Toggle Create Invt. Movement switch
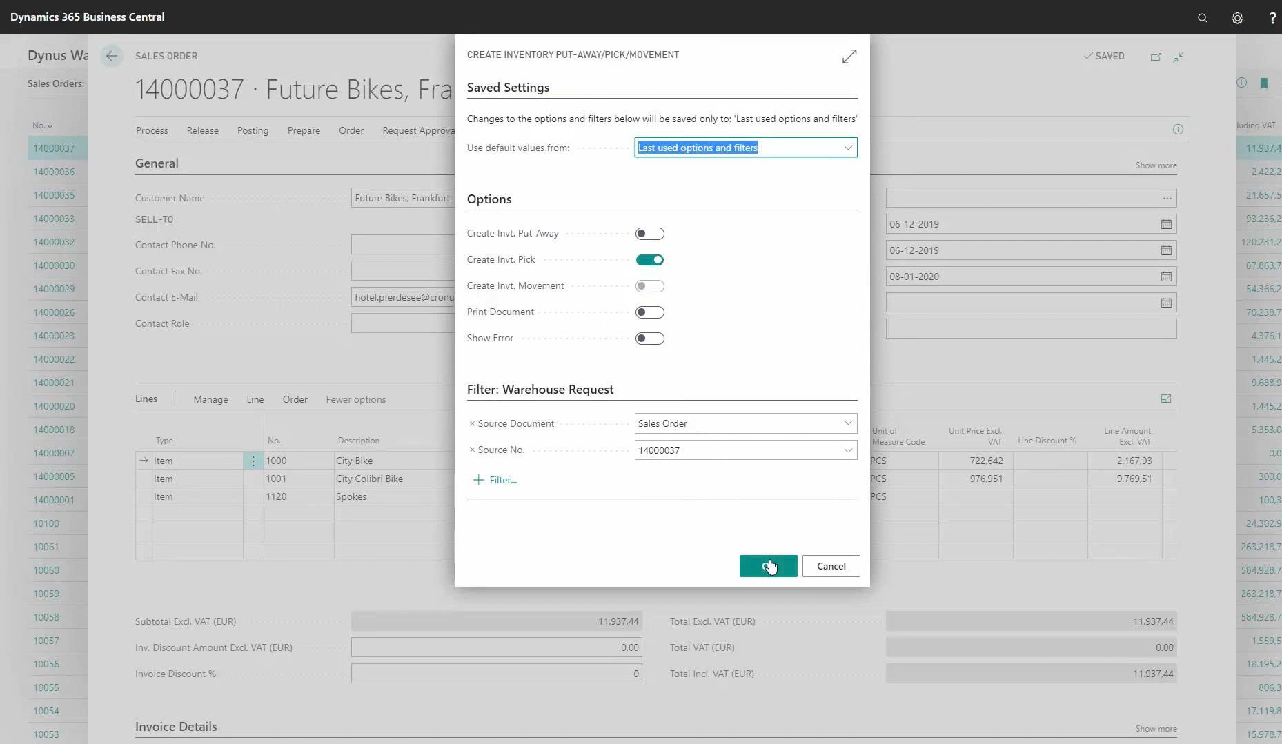1282x744 pixels. coord(649,286)
